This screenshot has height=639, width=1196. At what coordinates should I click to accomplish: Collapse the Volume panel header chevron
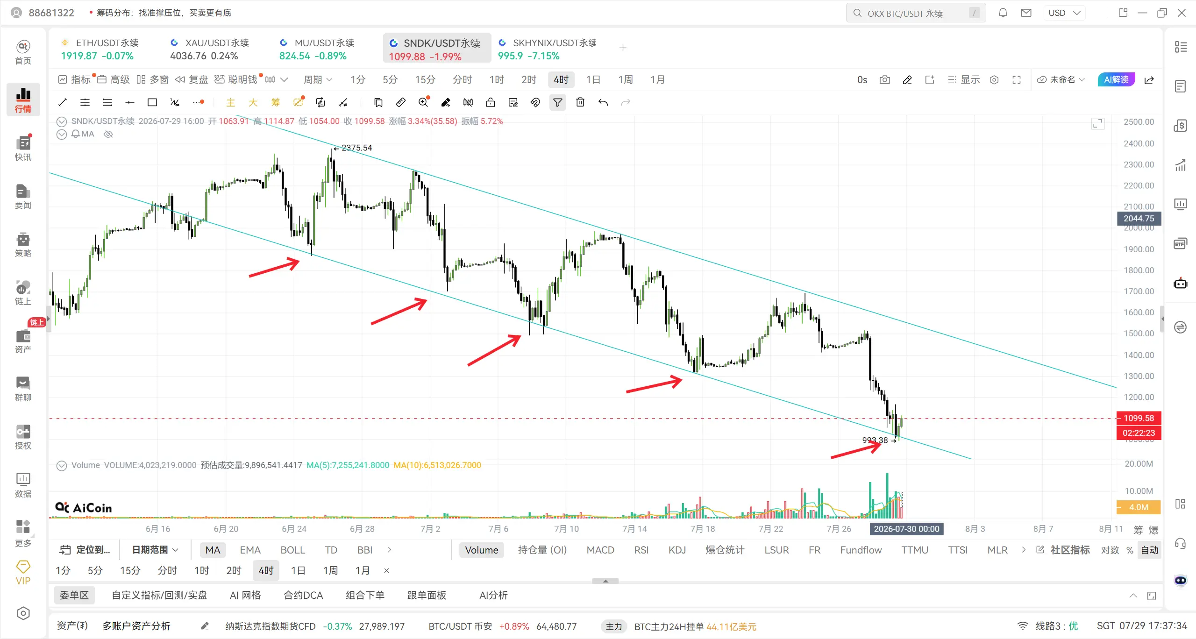(x=61, y=465)
